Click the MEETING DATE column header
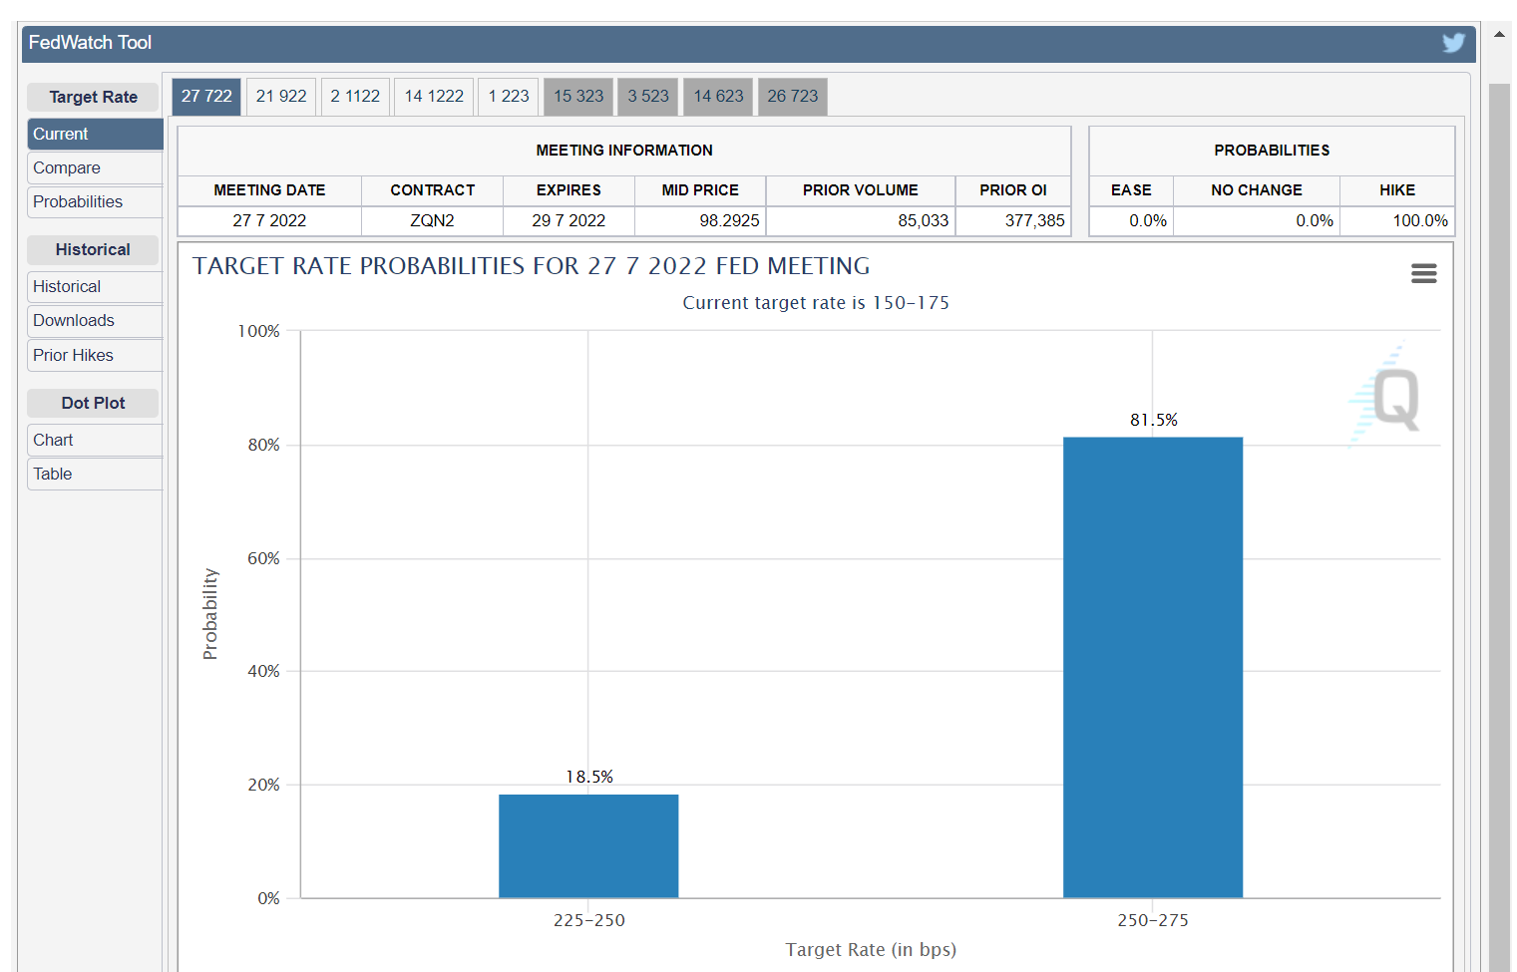The width and height of the screenshot is (1517, 972). (x=269, y=190)
